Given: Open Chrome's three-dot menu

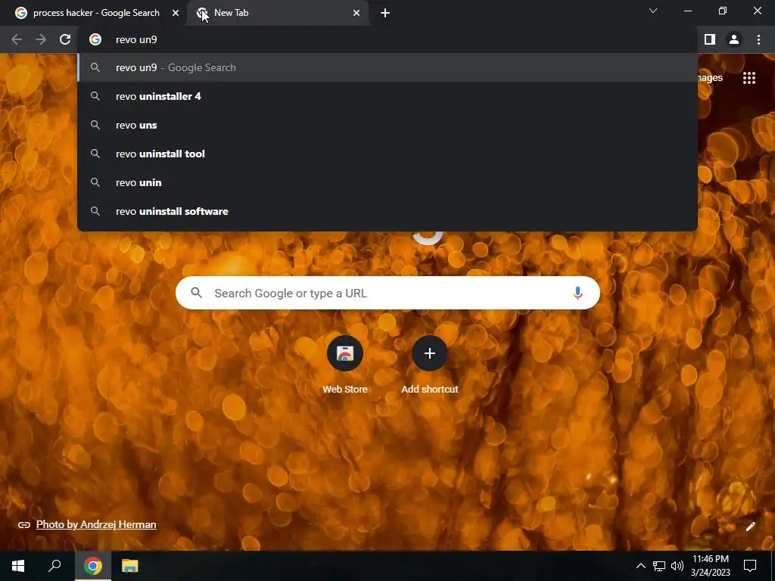Looking at the screenshot, I should point(758,39).
